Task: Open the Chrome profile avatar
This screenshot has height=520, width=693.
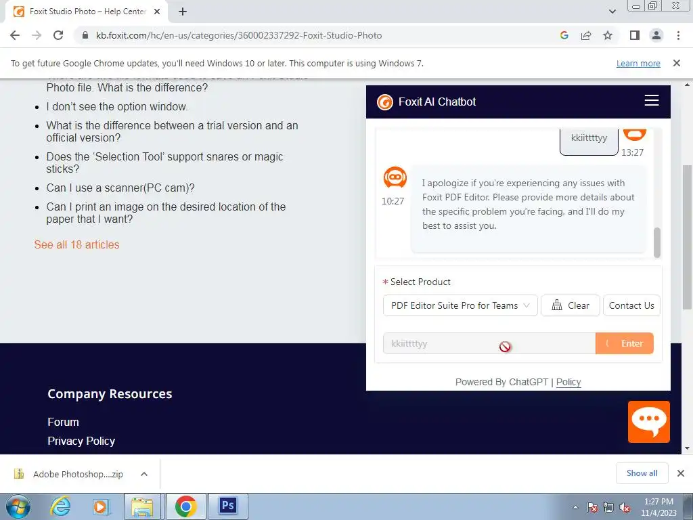Action: tap(656, 35)
